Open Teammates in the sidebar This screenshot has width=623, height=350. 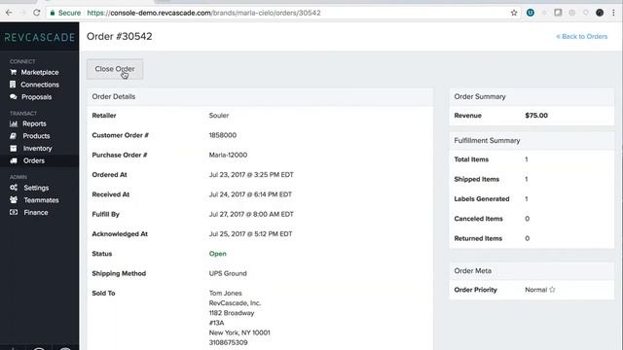click(x=41, y=200)
